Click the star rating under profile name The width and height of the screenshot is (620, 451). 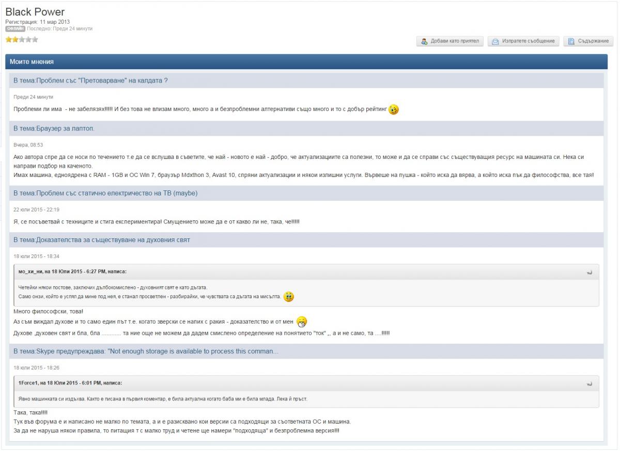click(x=22, y=39)
